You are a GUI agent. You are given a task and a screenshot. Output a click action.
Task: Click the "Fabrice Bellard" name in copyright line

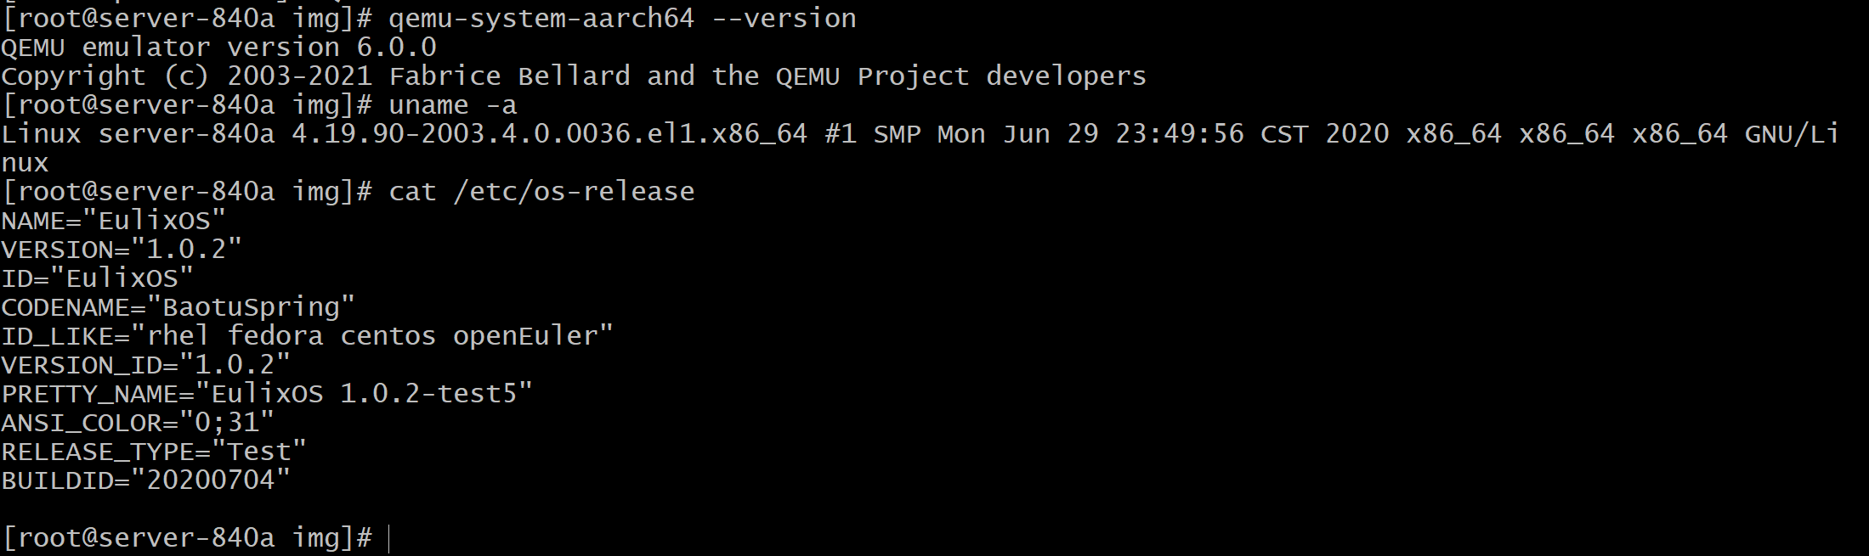(509, 76)
